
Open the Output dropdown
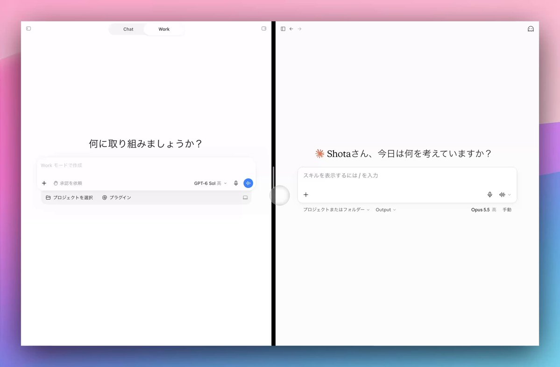point(386,210)
